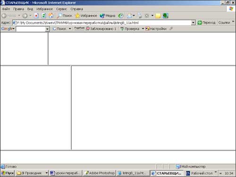Go to the Home page icon
The width and height of the screenshot is (236, 177).
tap(51, 16)
